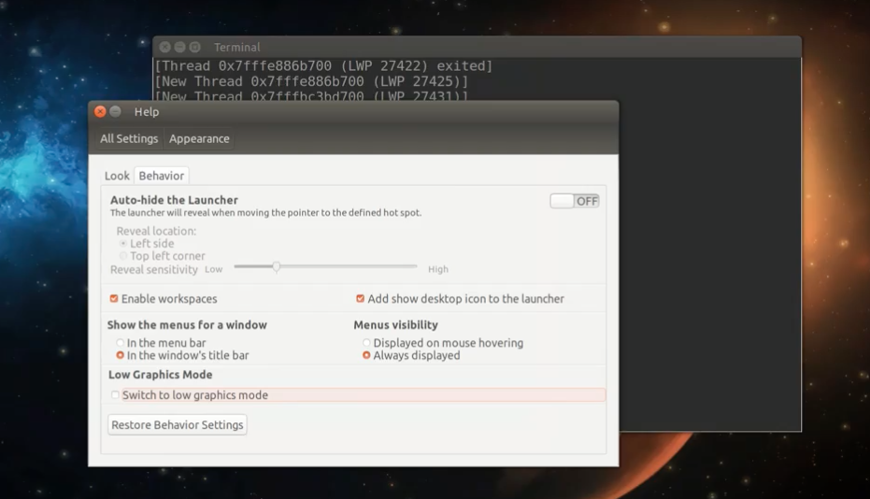Toggle Auto-hide the Launcher switch

tap(575, 201)
